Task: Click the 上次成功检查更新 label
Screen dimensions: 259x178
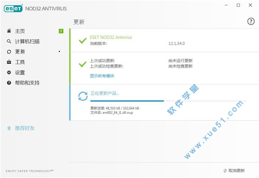Action: (x=106, y=66)
